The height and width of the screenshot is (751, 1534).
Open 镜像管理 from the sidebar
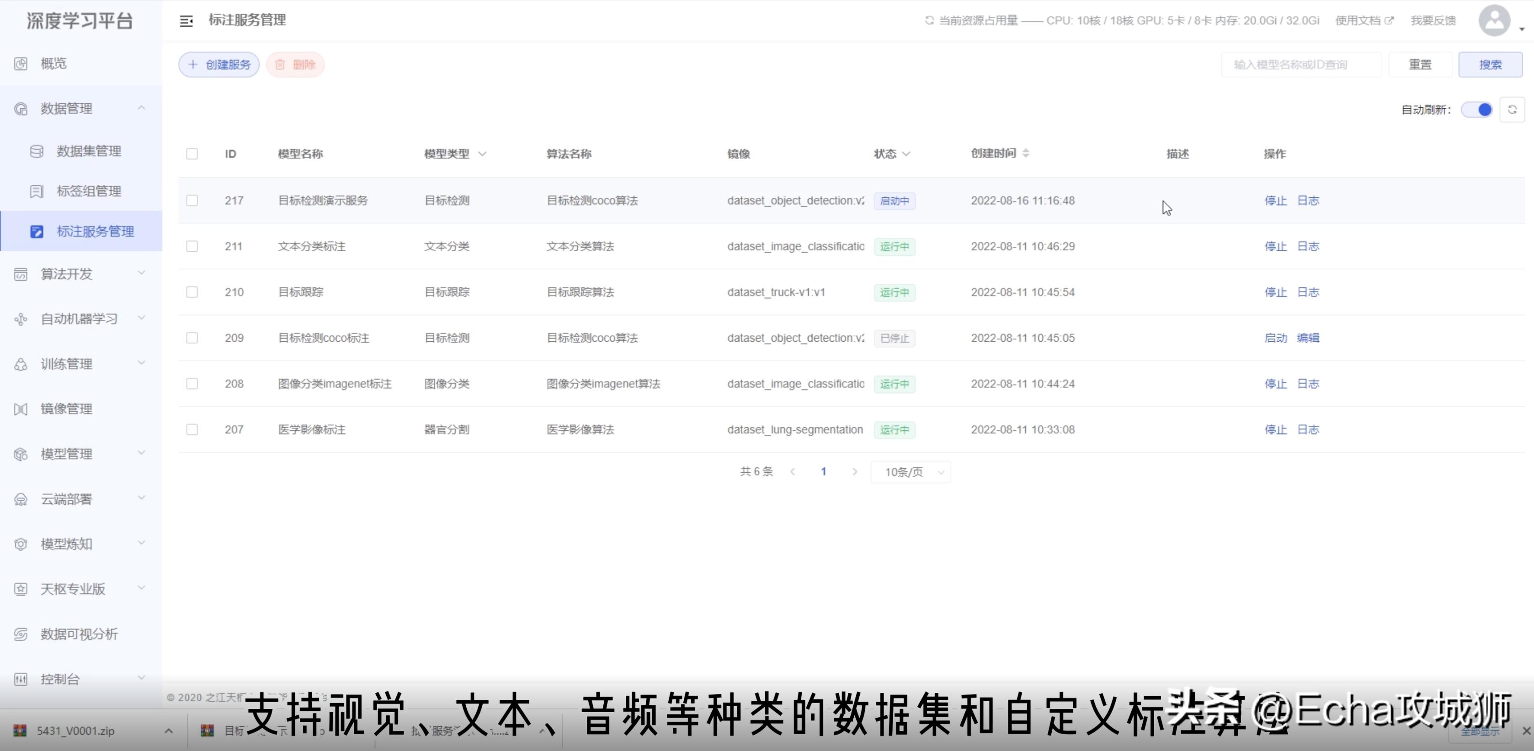click(65, 409)
